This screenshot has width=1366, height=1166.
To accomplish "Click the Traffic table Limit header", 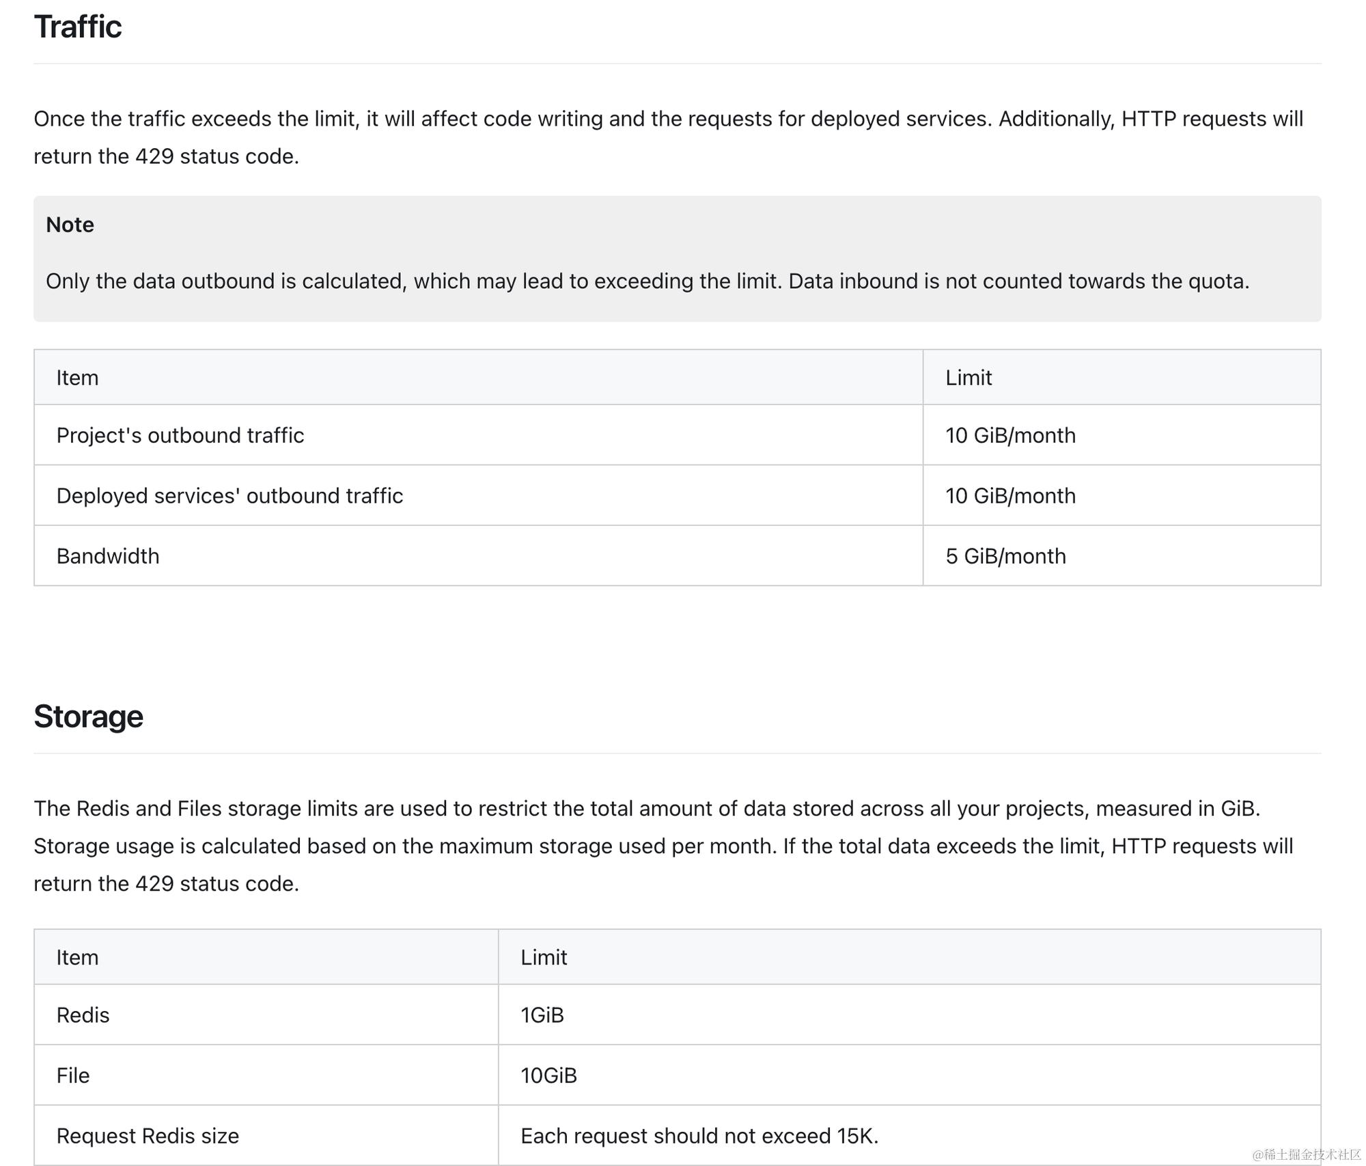I will (968, 378).
